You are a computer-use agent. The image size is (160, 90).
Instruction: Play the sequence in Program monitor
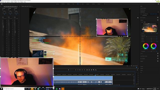pos(80,70)
